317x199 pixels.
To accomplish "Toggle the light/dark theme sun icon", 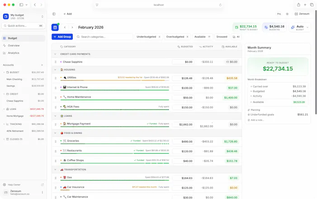I will pyautogui.click(x=287, y=14).
